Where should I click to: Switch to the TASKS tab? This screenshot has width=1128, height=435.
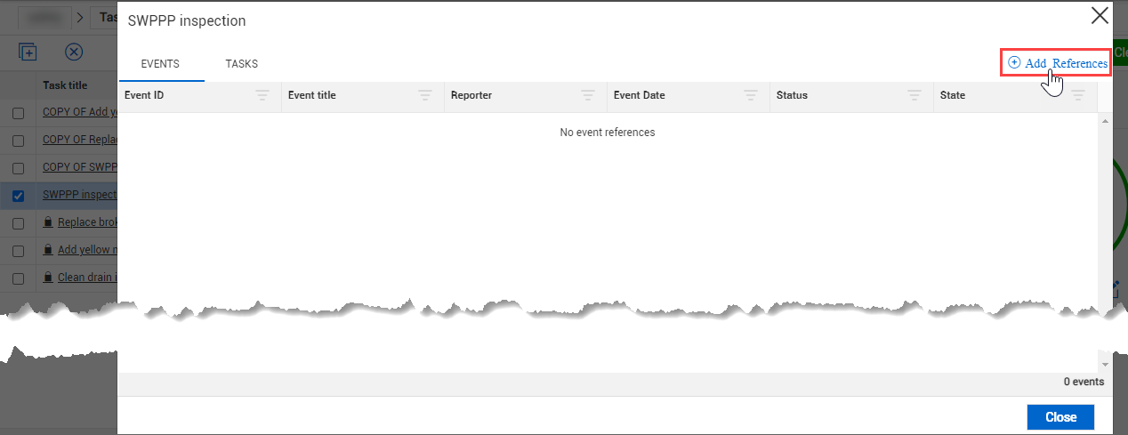241,64
